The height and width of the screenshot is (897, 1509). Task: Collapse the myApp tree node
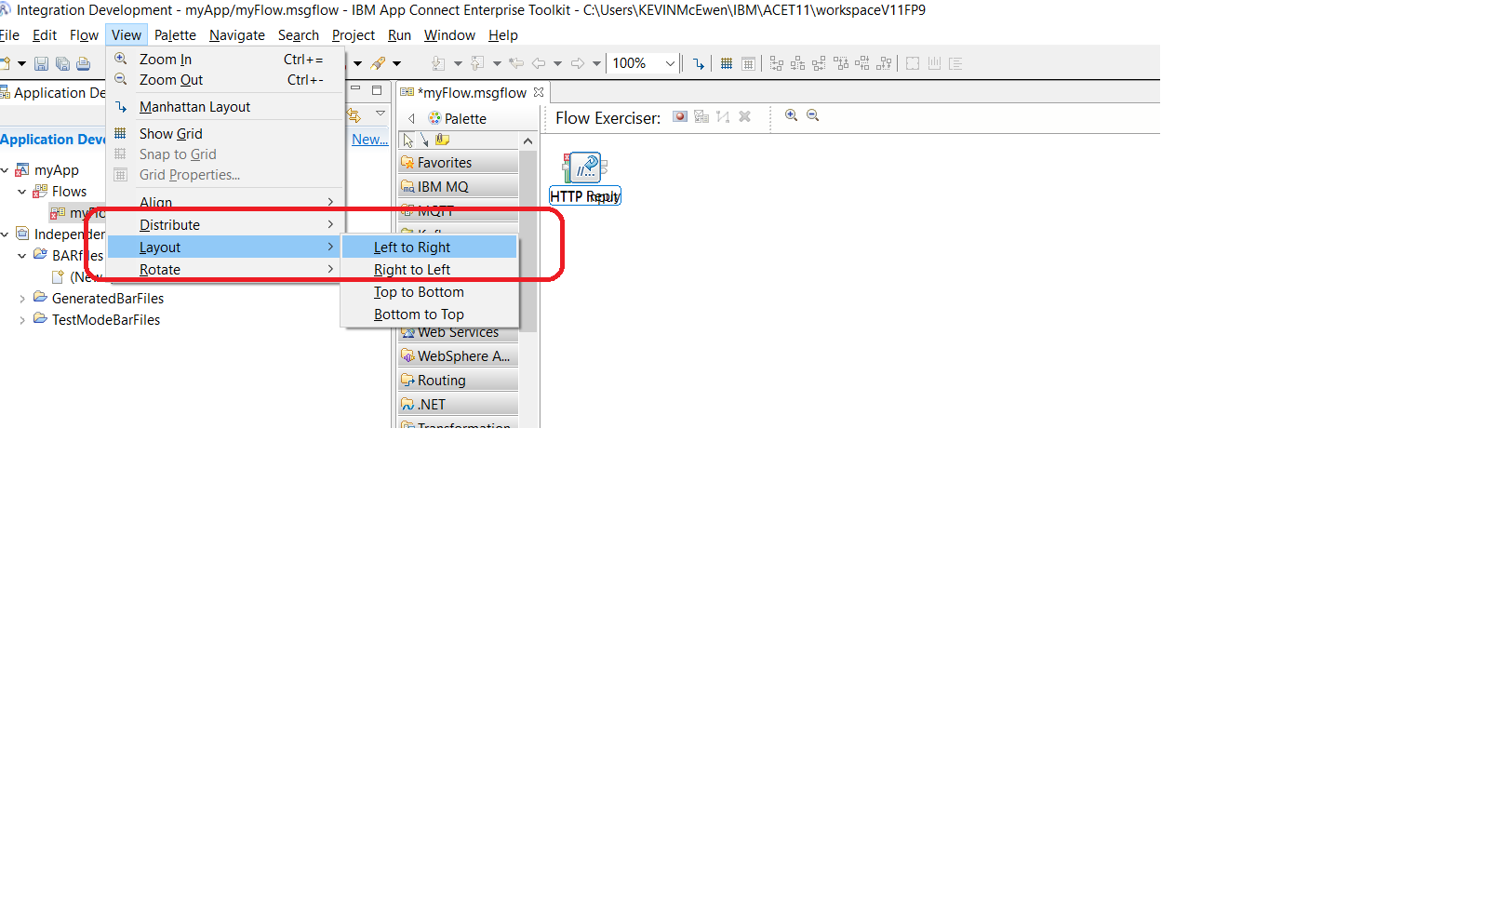[x=6, y=170]
